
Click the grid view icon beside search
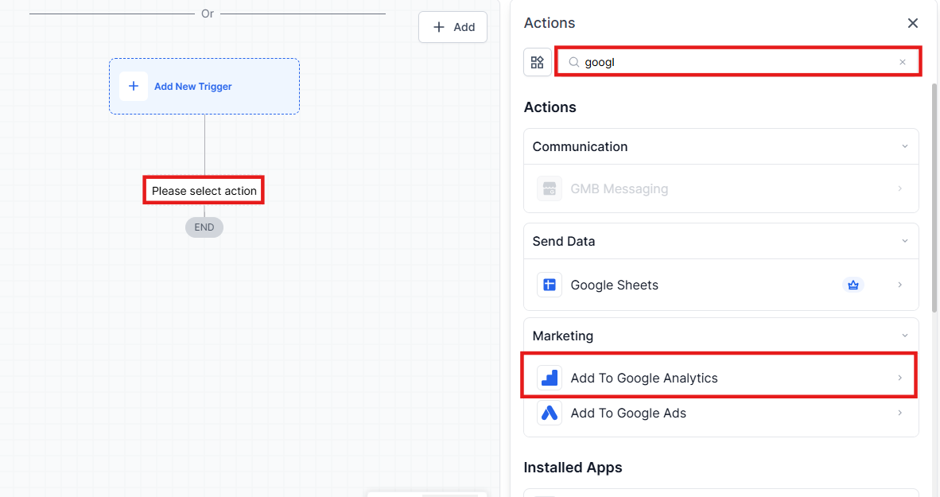pyautogui.click(x=537, y=62)
